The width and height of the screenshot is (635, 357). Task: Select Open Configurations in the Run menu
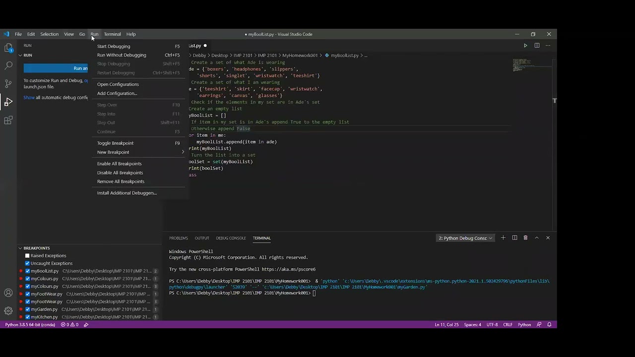pyautogui.click(x=138, y=84)
